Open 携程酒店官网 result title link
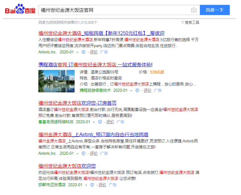This screenshot has height=195, width=241. point(95,64)
